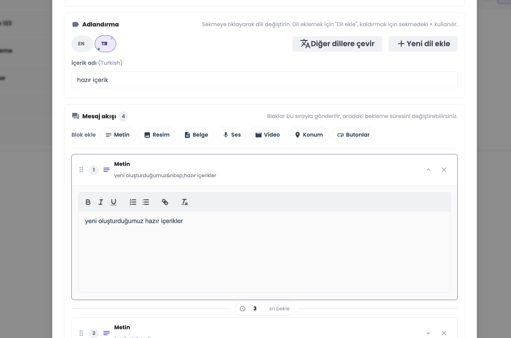Add a Resim image block

coord(157,135)
